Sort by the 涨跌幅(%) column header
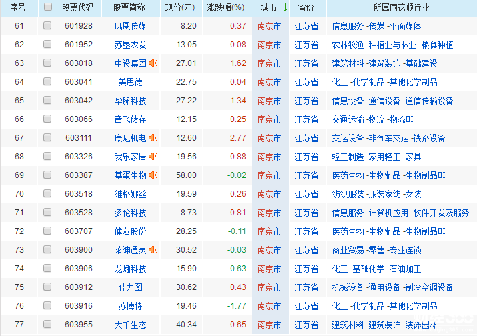Image resolution: width=477 pixels, height=336 pixels. [x=225, y=7]
